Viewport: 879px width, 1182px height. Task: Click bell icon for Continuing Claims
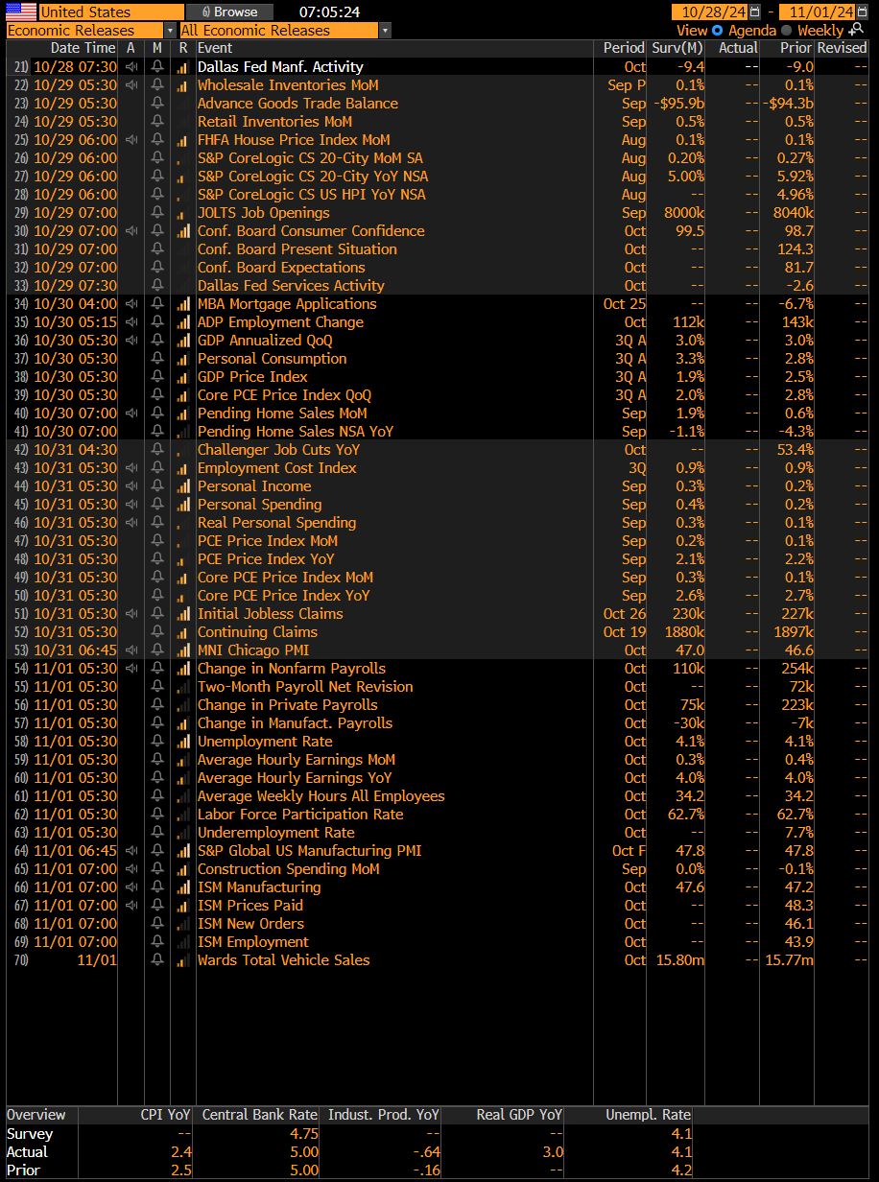(x=157, y=632)
